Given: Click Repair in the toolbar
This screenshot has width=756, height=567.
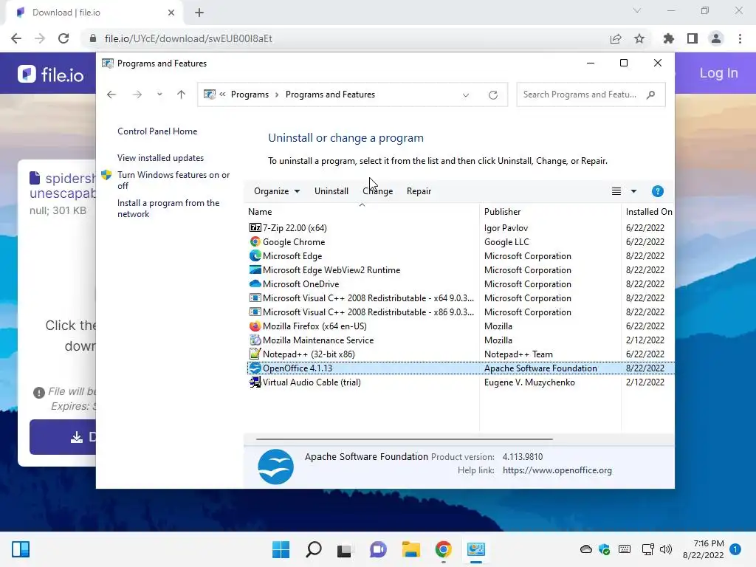Looking at the screenshot, I should click(x=419, y=191).
